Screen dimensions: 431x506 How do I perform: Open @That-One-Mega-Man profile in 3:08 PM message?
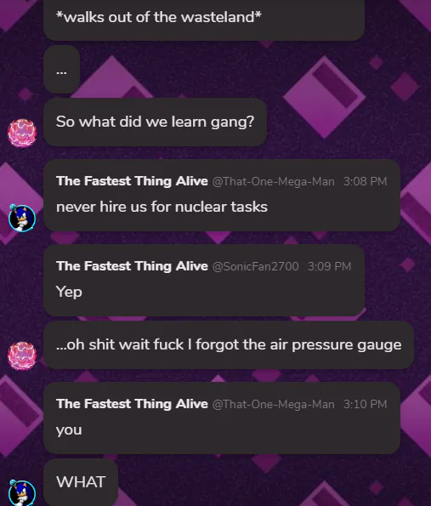[273, 181]
